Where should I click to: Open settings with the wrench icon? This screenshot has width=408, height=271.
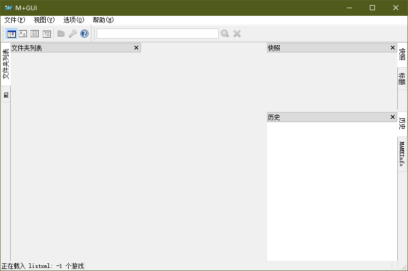[x=73, y=34]
